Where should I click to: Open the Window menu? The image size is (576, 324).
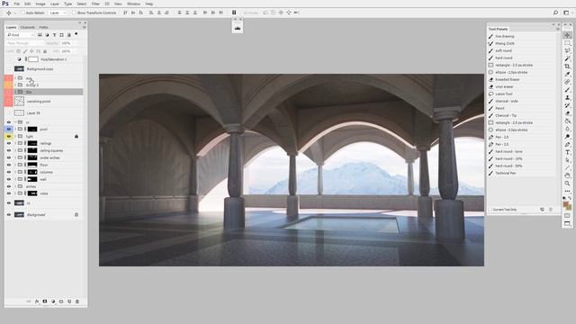tap(134, 4)
